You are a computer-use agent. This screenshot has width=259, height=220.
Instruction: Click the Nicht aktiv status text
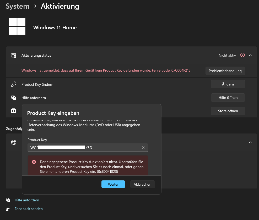(x=227, y=56)
